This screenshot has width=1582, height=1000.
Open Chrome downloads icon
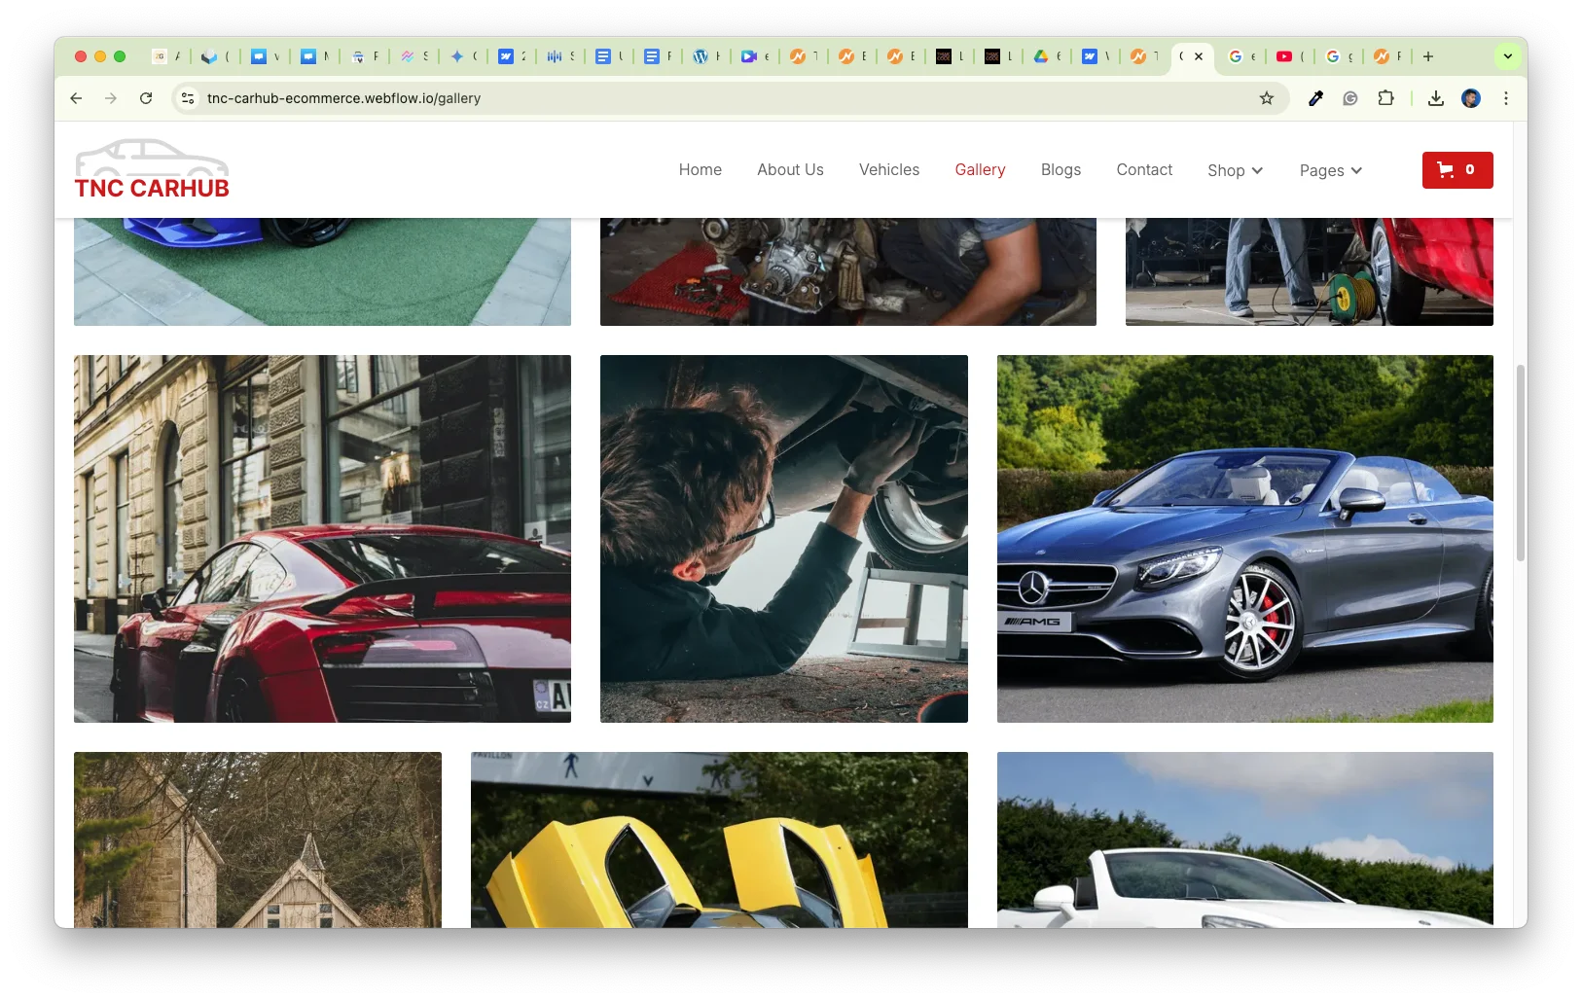click(1435, 98)
